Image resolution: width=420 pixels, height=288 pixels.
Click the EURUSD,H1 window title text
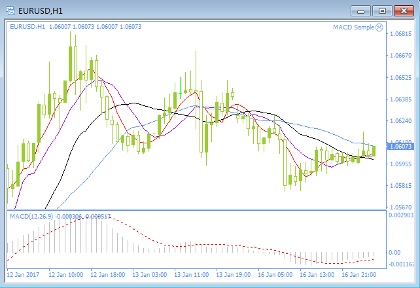point(41,11)
